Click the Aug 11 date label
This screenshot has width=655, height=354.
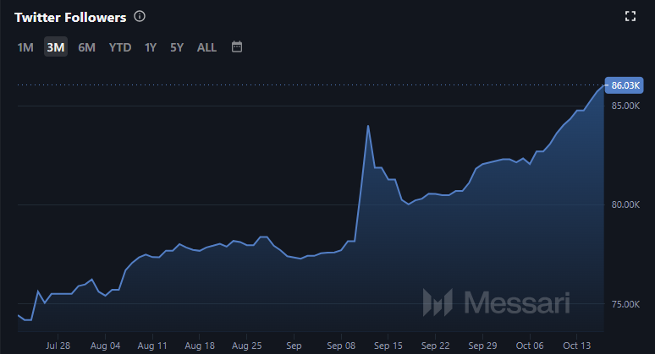(x=152, y=346)
